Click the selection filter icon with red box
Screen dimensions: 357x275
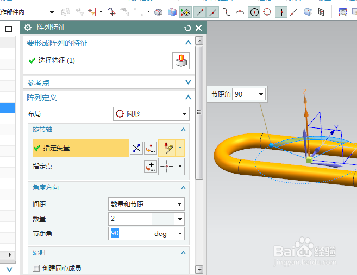pyautogui.click(x=91, y=12)
